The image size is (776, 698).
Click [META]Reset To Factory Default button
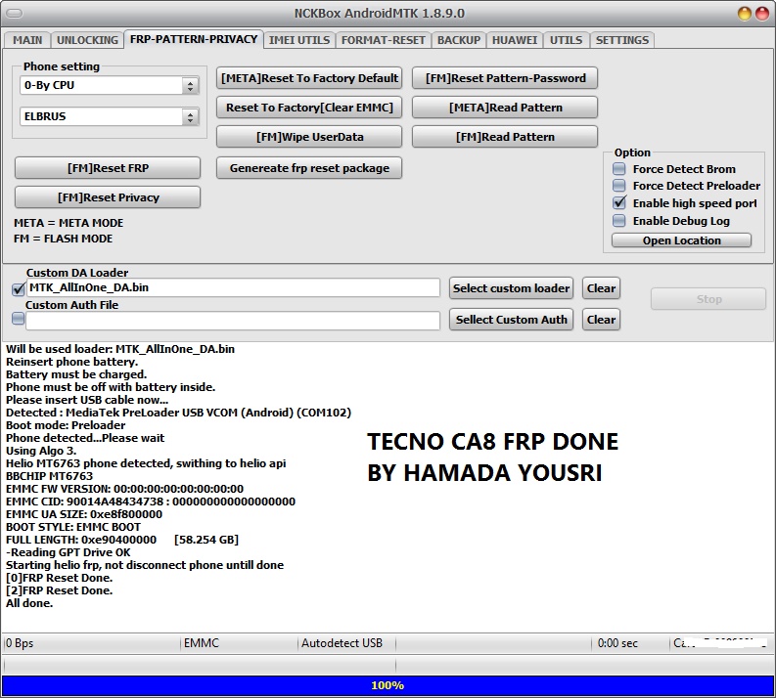coord(309,78)
